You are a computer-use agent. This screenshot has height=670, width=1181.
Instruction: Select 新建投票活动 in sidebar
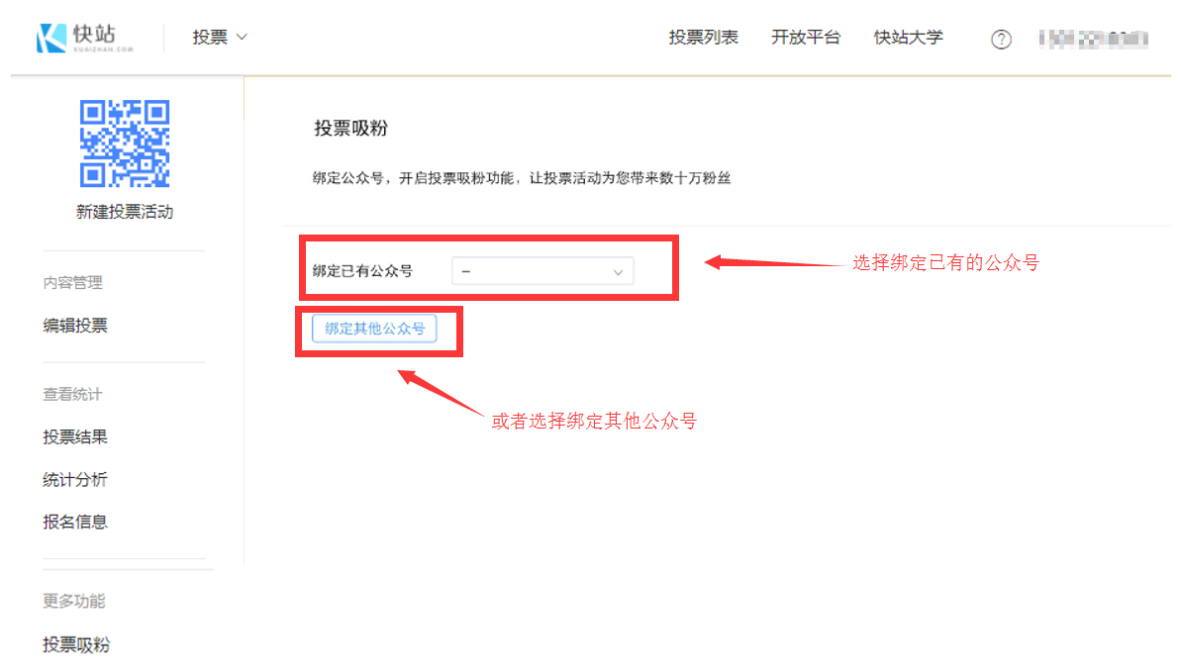(125, 212)
